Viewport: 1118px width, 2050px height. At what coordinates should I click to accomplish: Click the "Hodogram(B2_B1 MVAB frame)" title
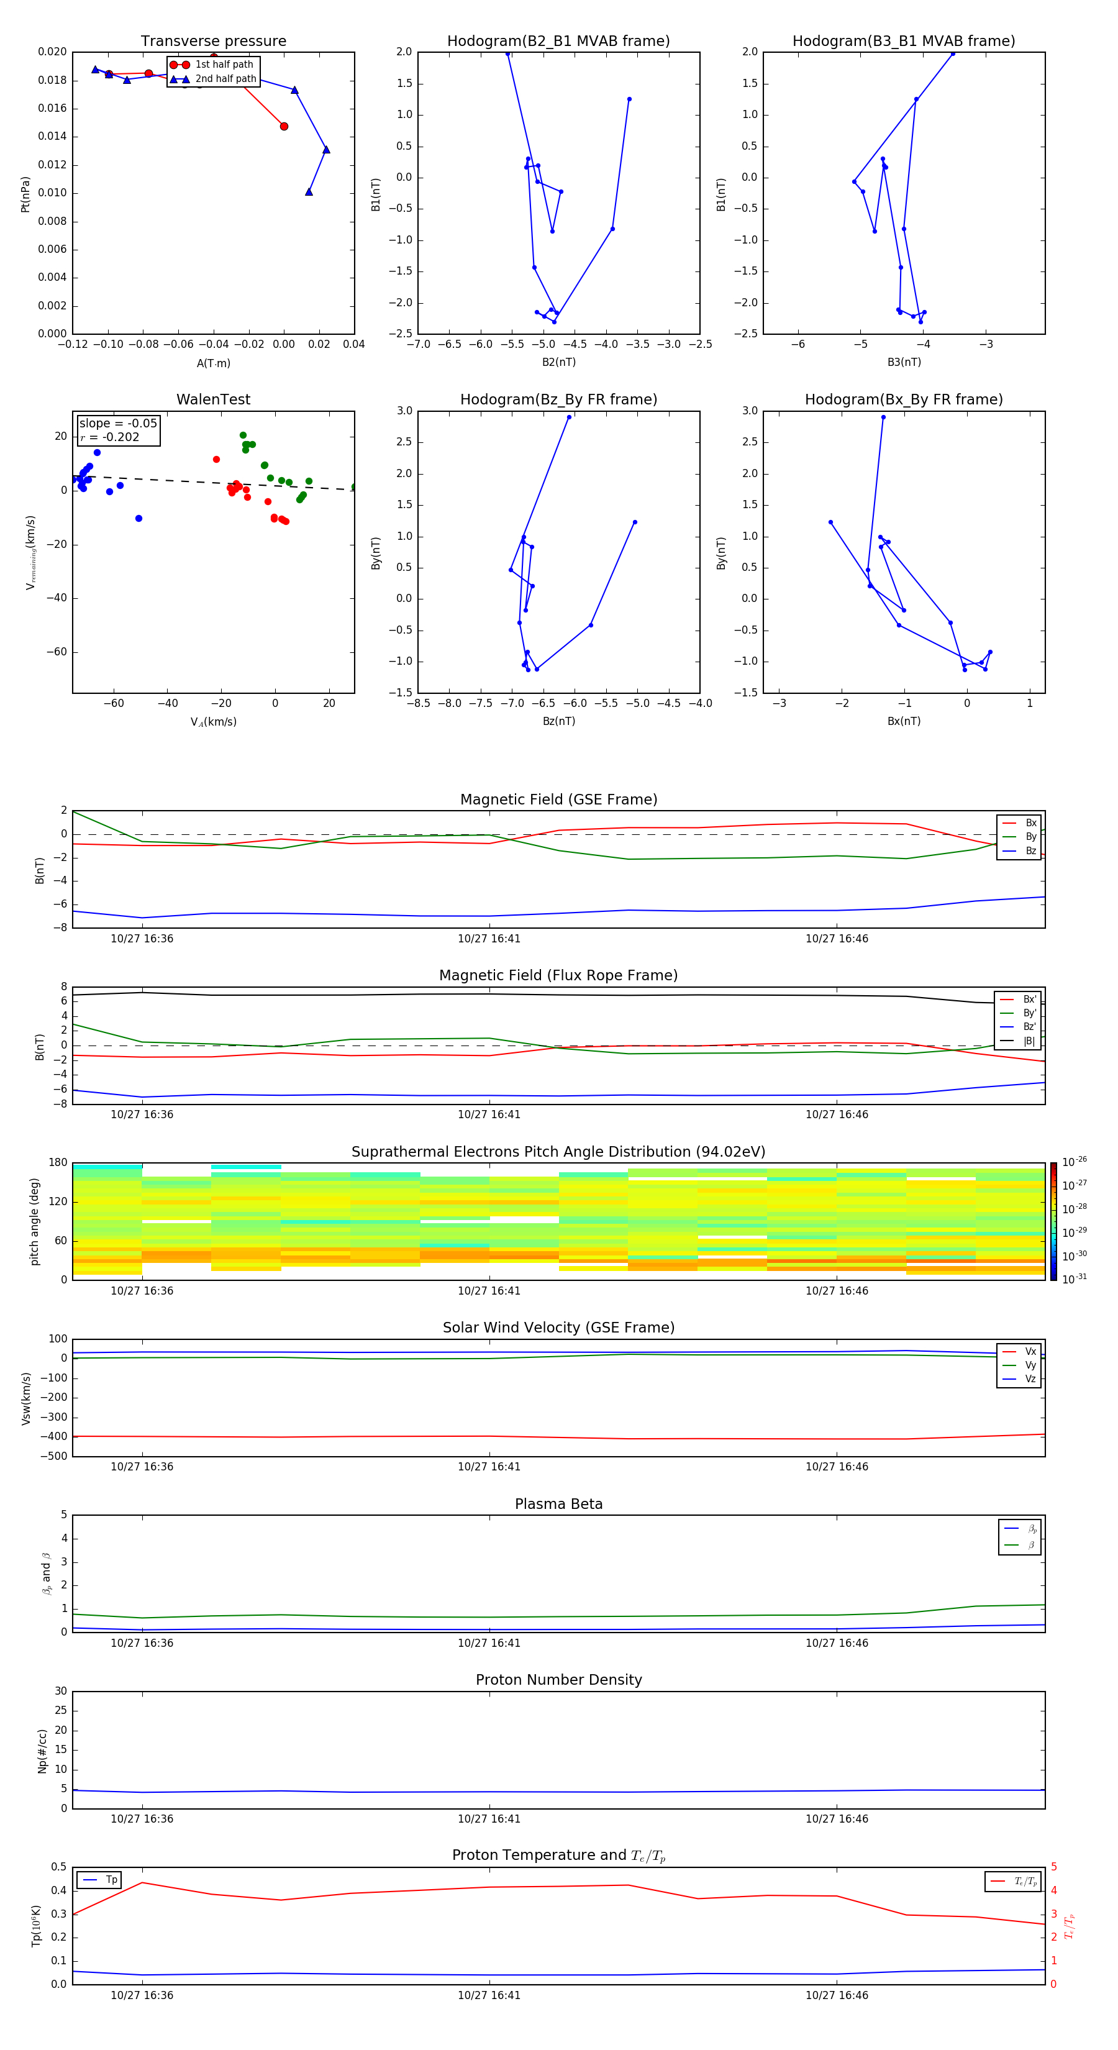click(x=558, y=42)
